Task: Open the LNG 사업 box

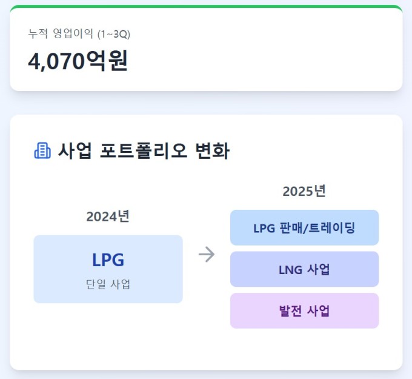Action: pos(304,269)
